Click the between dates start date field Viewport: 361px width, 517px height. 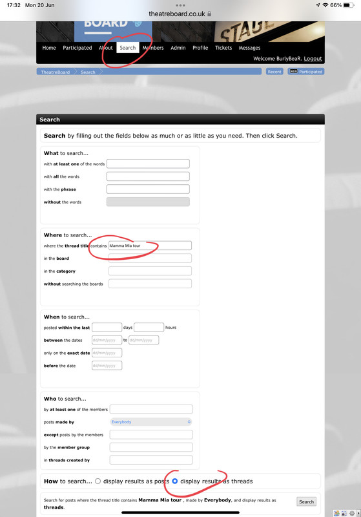tap(107, 340)
